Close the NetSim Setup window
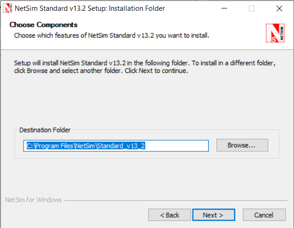The image size is (294, 228). (279, 8)
